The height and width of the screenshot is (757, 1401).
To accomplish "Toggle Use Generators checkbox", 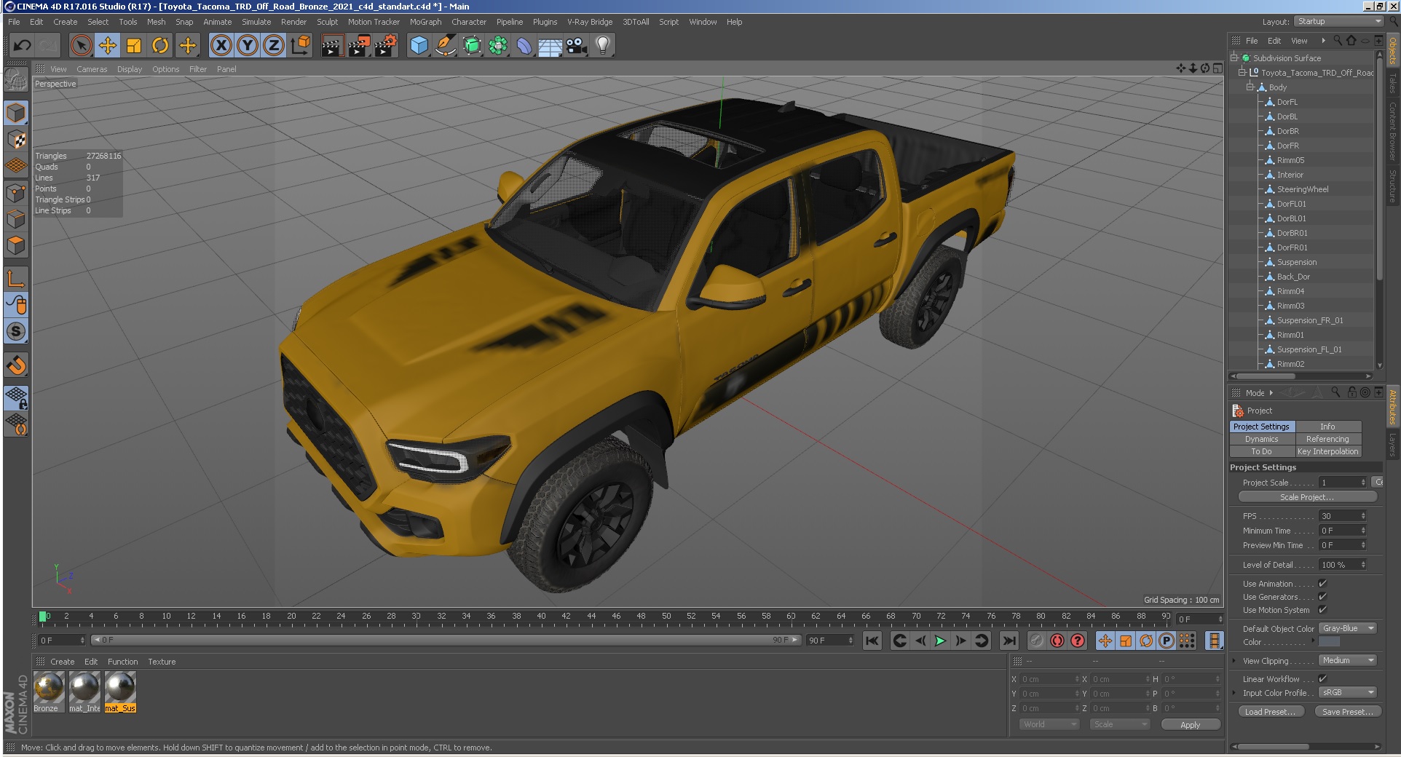I will (1322, 597).
